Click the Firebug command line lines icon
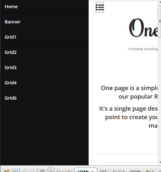161x172 pixels. 42,171
